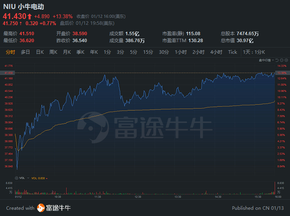Click the closing price 41.430
Screen dimensions: 290x216
tap(15, 16)
